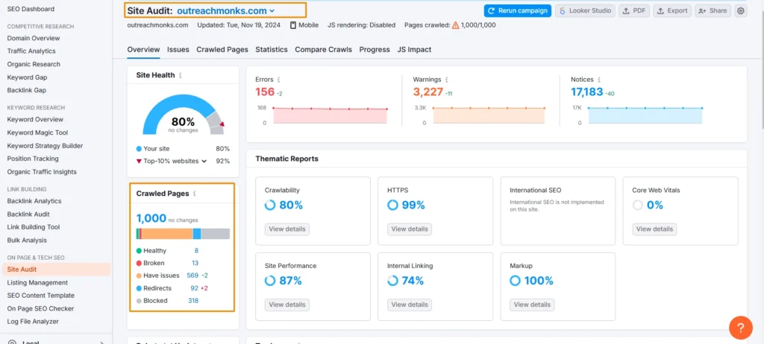View details for Markup report
The height and width of the screenshot is (344, 764).
coord(532,305)
